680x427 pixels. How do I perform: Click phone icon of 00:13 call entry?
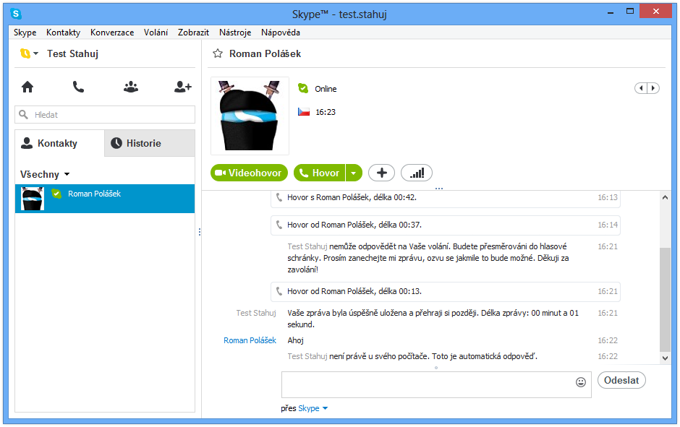[279, 291]
